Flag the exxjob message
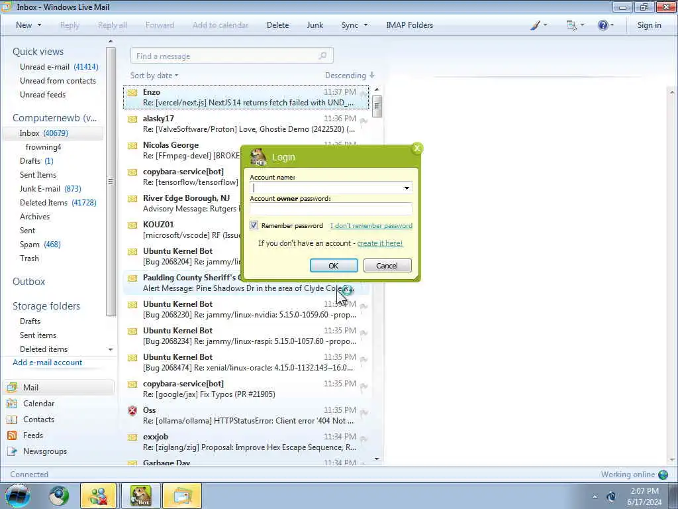The image size is (678, 509). pos(363,439)
